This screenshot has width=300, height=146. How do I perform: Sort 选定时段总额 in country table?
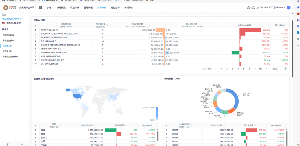coord(94,125)
